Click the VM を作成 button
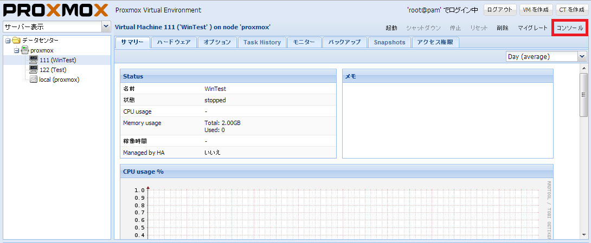This screenshot has width=591, height=243. tap(536, 10)
